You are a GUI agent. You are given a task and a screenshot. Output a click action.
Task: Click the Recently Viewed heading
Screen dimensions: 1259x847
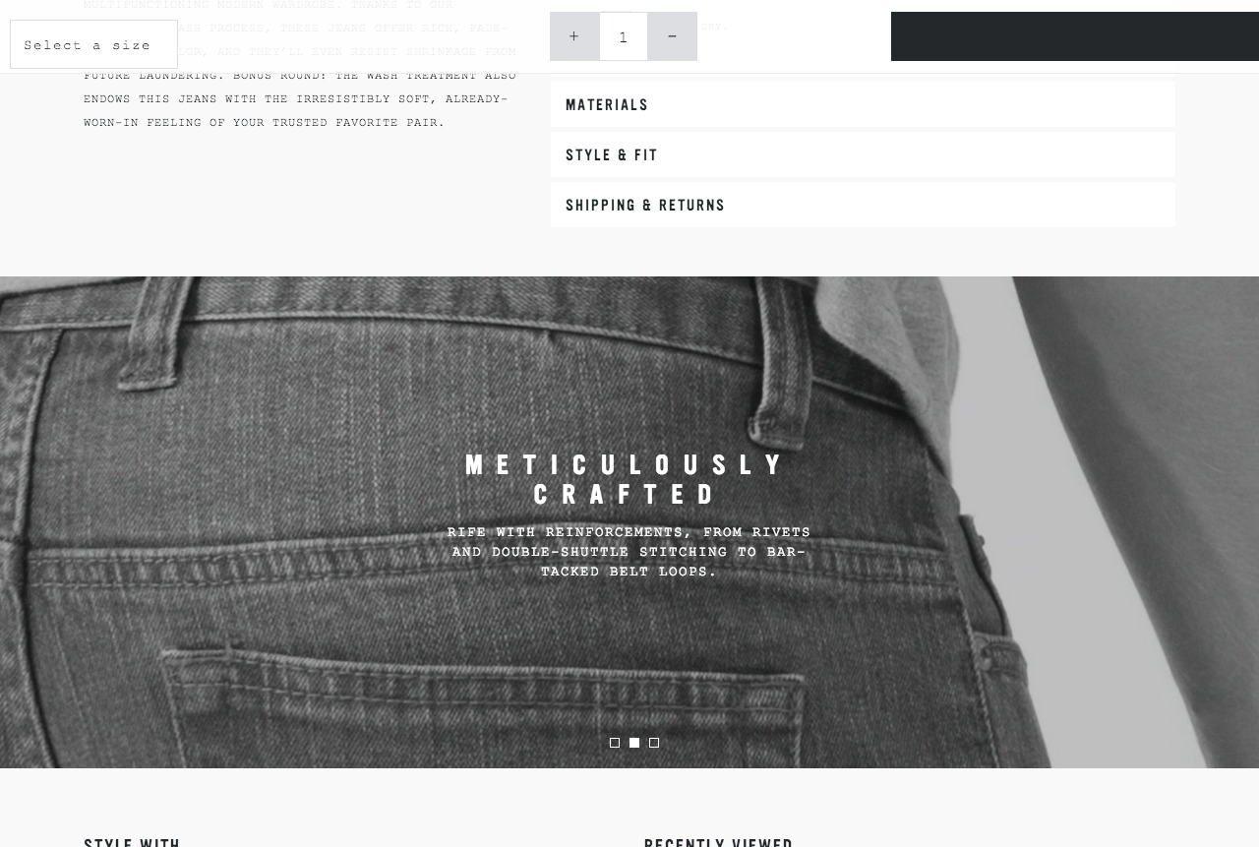(x=718, y=842)
